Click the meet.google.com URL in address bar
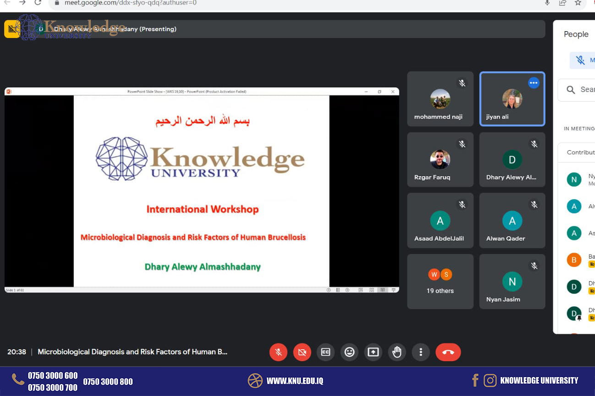The image size is (595, 396). pyautogui.click(x=131, y=3)
